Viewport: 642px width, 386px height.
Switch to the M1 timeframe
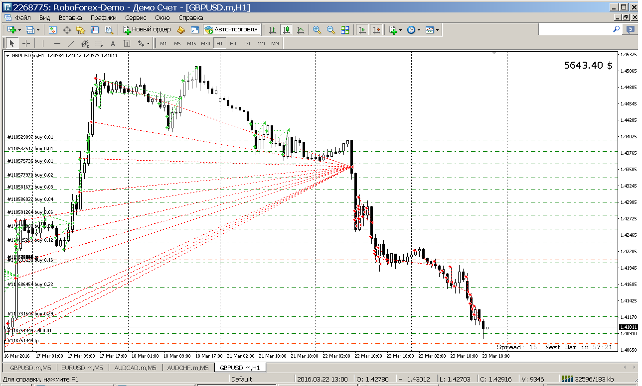click(163, 43)
